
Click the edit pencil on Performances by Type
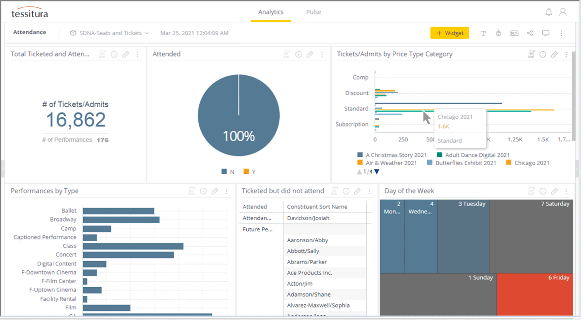pos(215,191)
